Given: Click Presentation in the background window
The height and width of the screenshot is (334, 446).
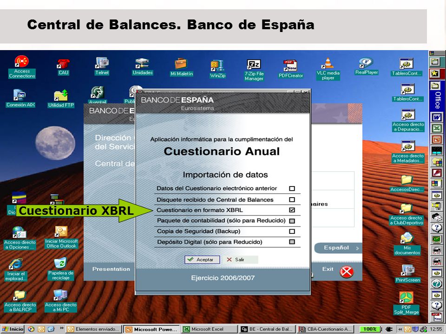Looking at the screenshot, I should (111, 269).
